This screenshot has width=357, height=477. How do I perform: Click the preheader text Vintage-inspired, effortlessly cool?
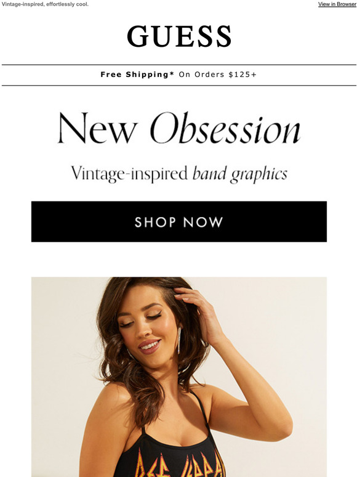point(45,4)
